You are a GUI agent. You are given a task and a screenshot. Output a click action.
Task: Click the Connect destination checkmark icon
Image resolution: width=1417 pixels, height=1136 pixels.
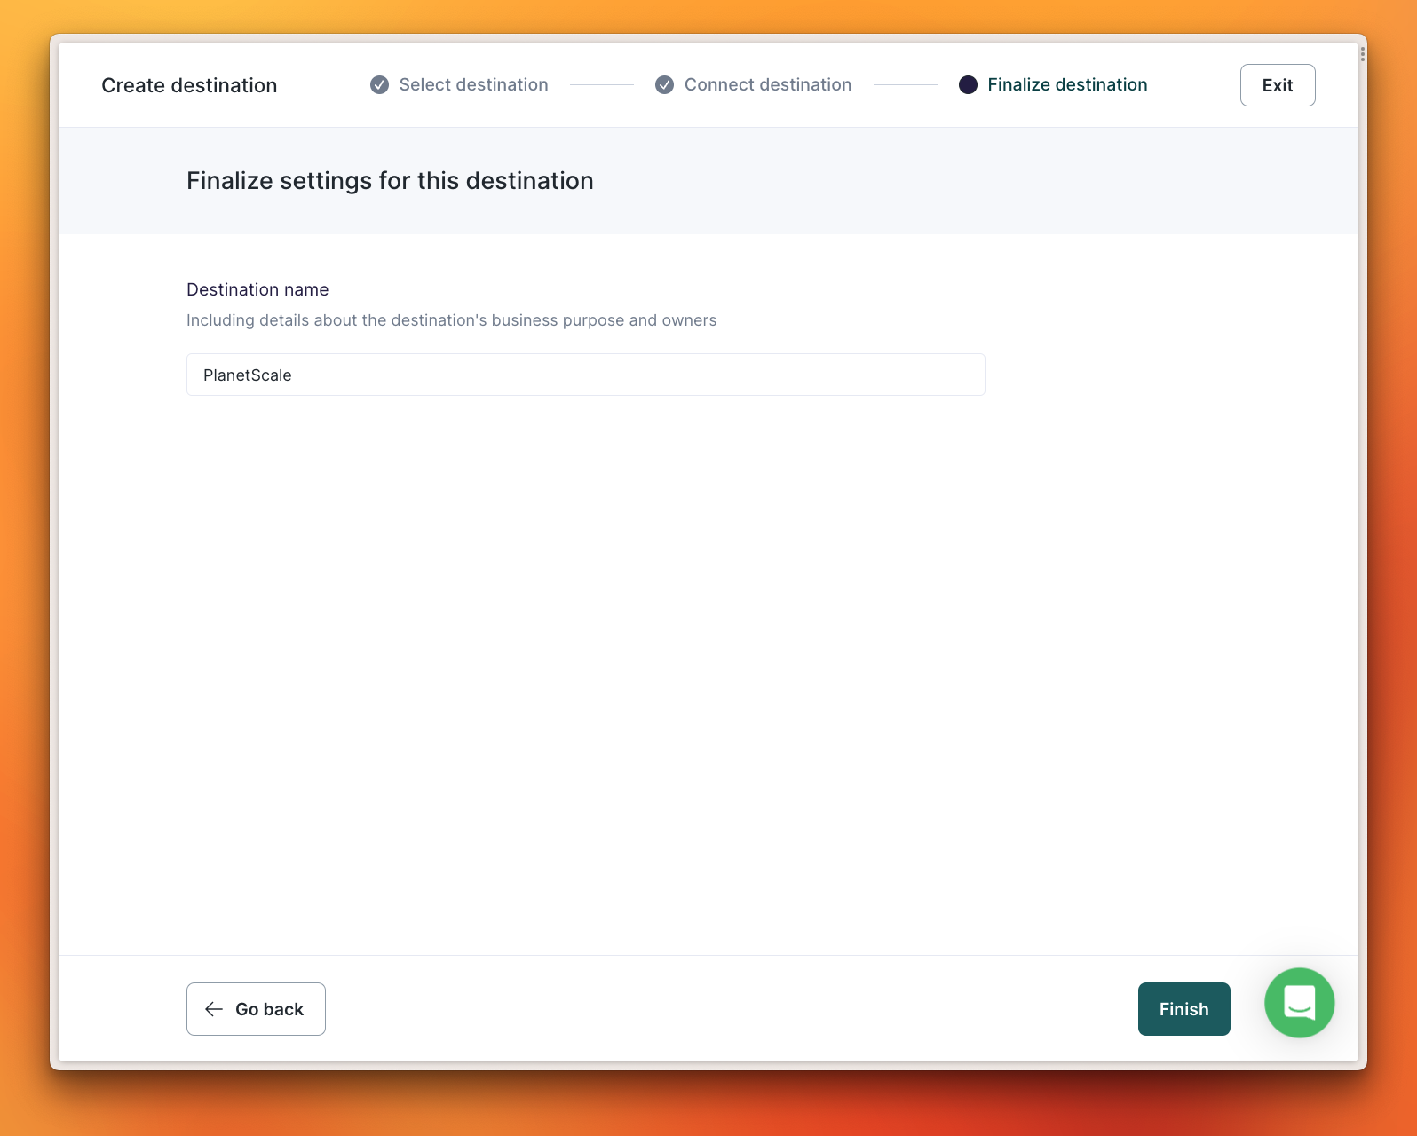click(664, 85)
